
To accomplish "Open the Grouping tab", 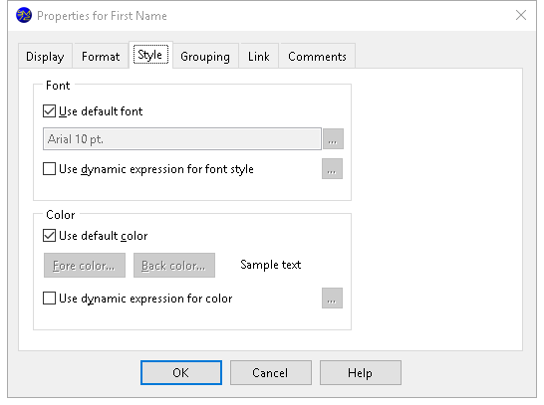I will (x=205, y=56).
